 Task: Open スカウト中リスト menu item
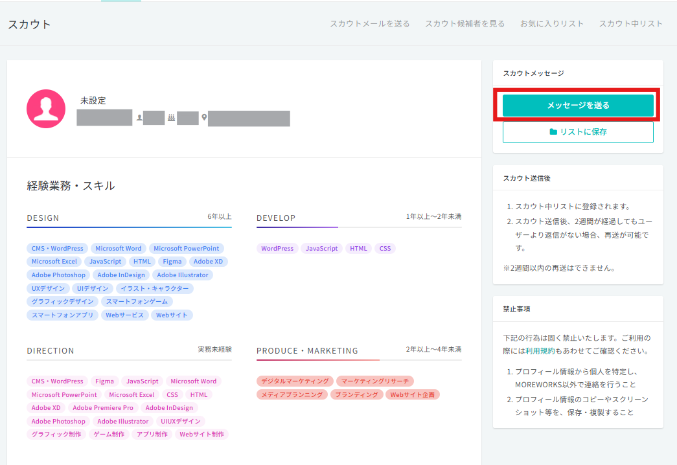631,24
